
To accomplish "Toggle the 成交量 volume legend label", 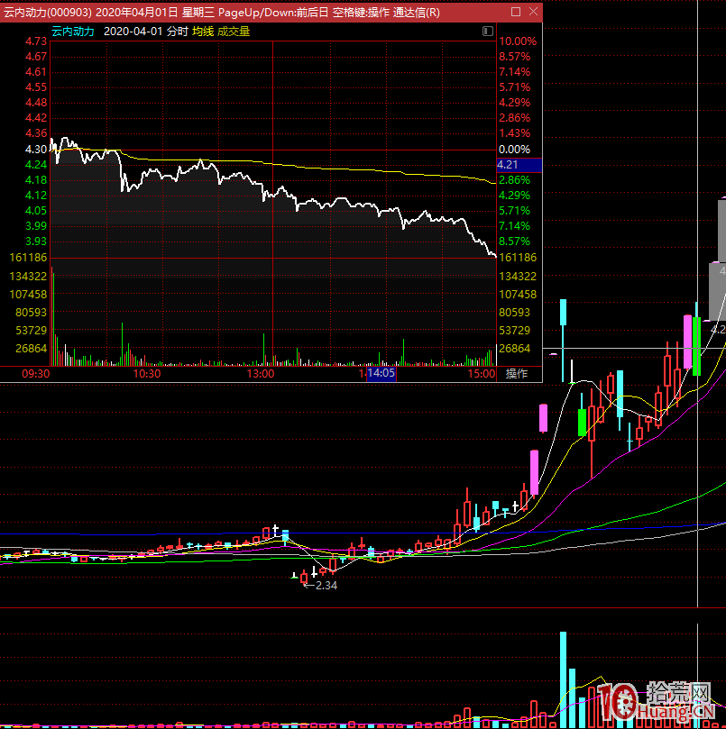I will pyautogui.click(x=234, y=31).
